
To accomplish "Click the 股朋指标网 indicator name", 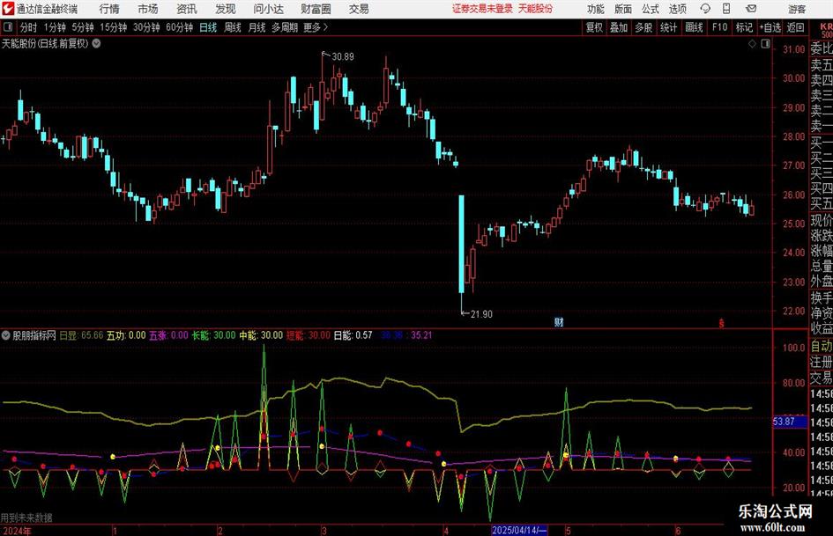I will coord(34,335).
